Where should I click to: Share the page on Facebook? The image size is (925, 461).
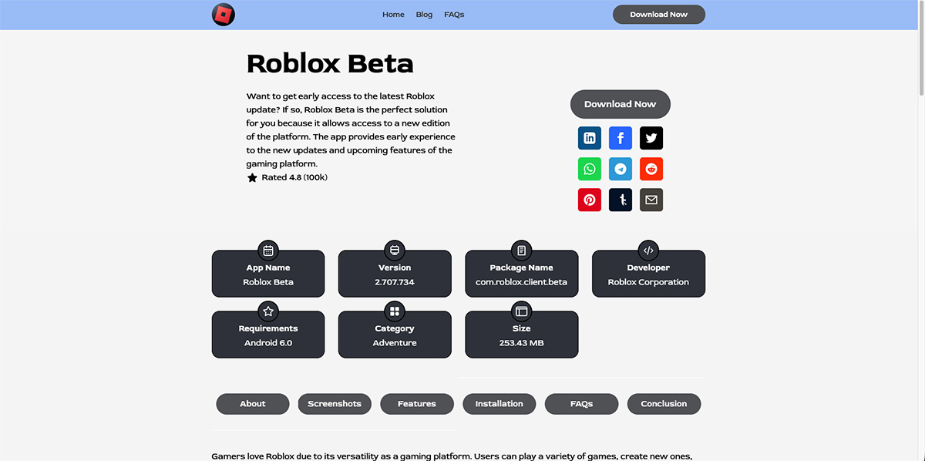point(620,137)
